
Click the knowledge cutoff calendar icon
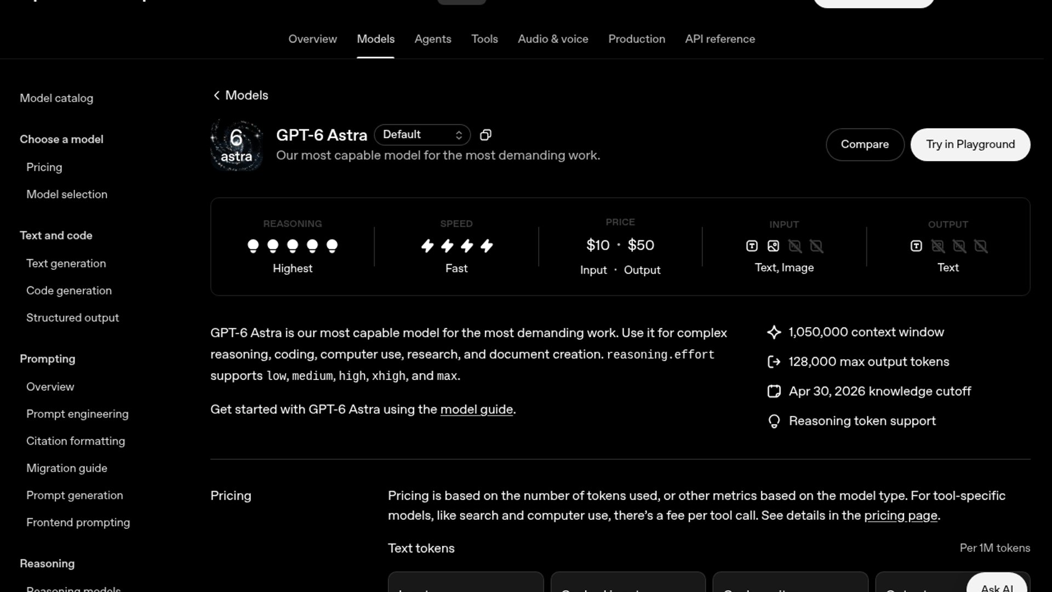tap(774, 391)
